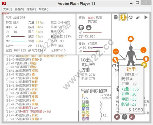Viewport: 153px width, 125px height.
Task: Click the BOSS 马面 monster name
Action: [x=95, y=18]
